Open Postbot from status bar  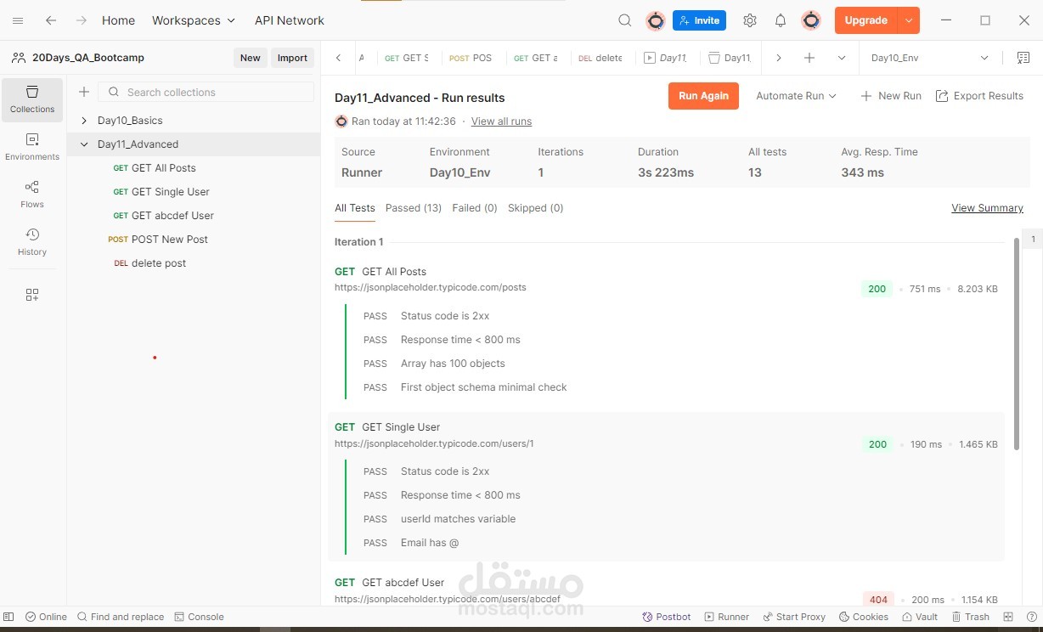[x=667, y=617]
